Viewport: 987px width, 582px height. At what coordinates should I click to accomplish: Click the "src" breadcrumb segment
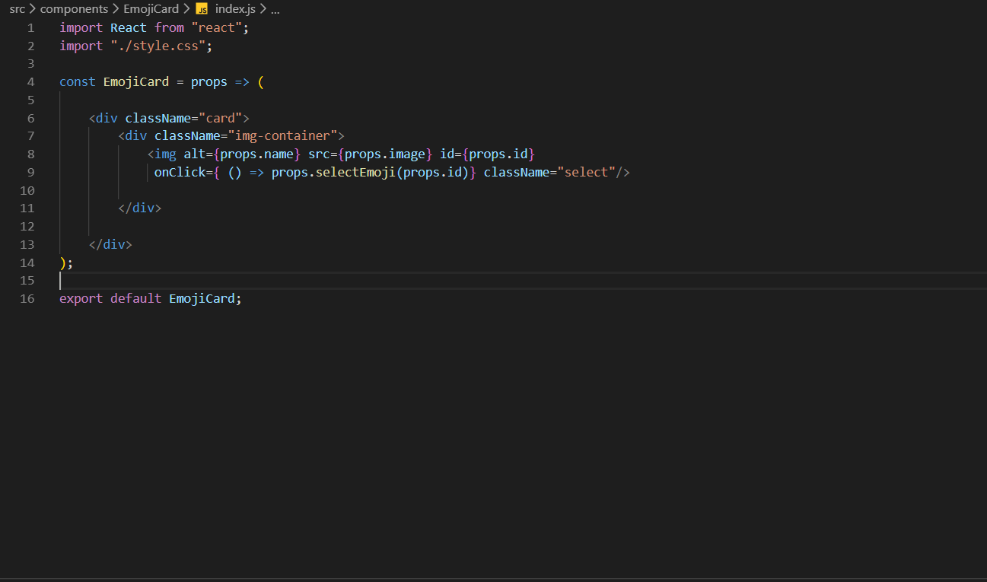point(17,9)
